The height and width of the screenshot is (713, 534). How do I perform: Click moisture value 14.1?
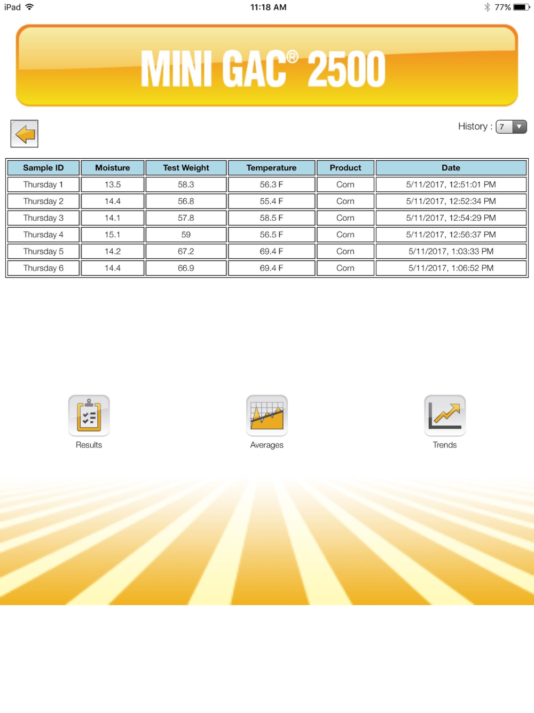[113, 218]
